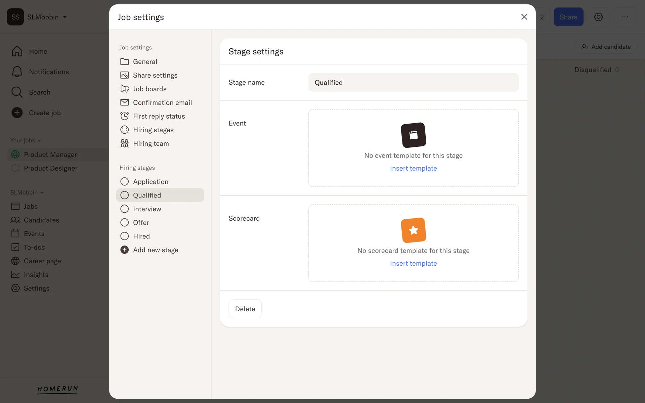Select the Interview hiring stage
Image resolution: width=645 pixels, height=403 pixels.
(x=147, y=209)
